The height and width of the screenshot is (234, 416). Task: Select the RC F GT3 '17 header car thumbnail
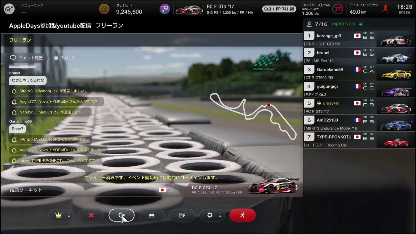189,9
